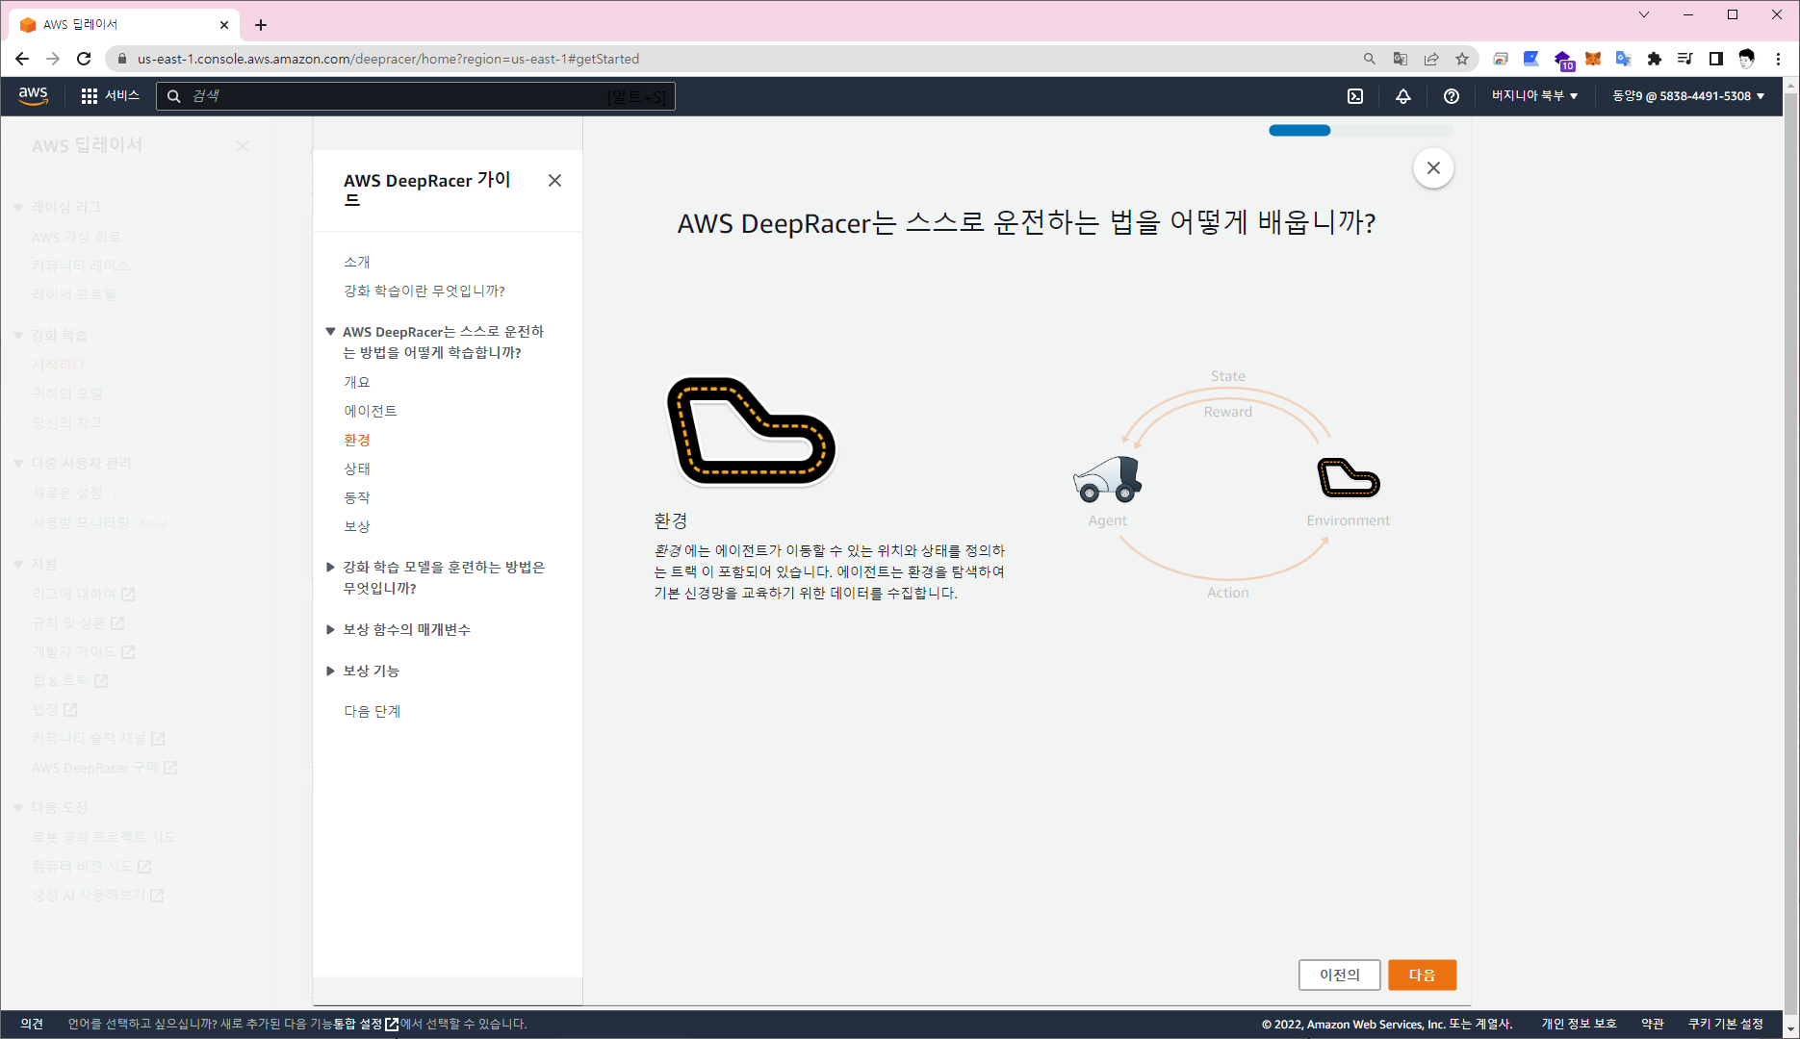Collapse the 자원 navigation section
This screenshot has height=1039, width=1800.
point(18,565)
